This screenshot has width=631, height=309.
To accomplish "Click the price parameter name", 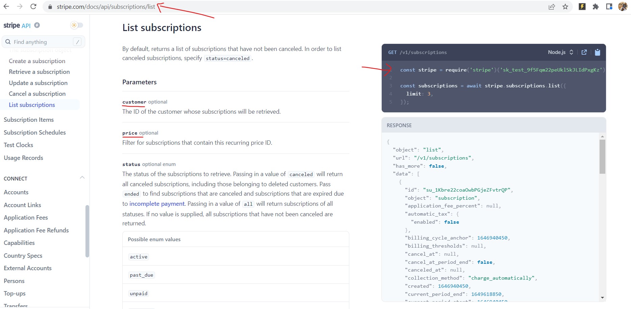I will 130,133.
